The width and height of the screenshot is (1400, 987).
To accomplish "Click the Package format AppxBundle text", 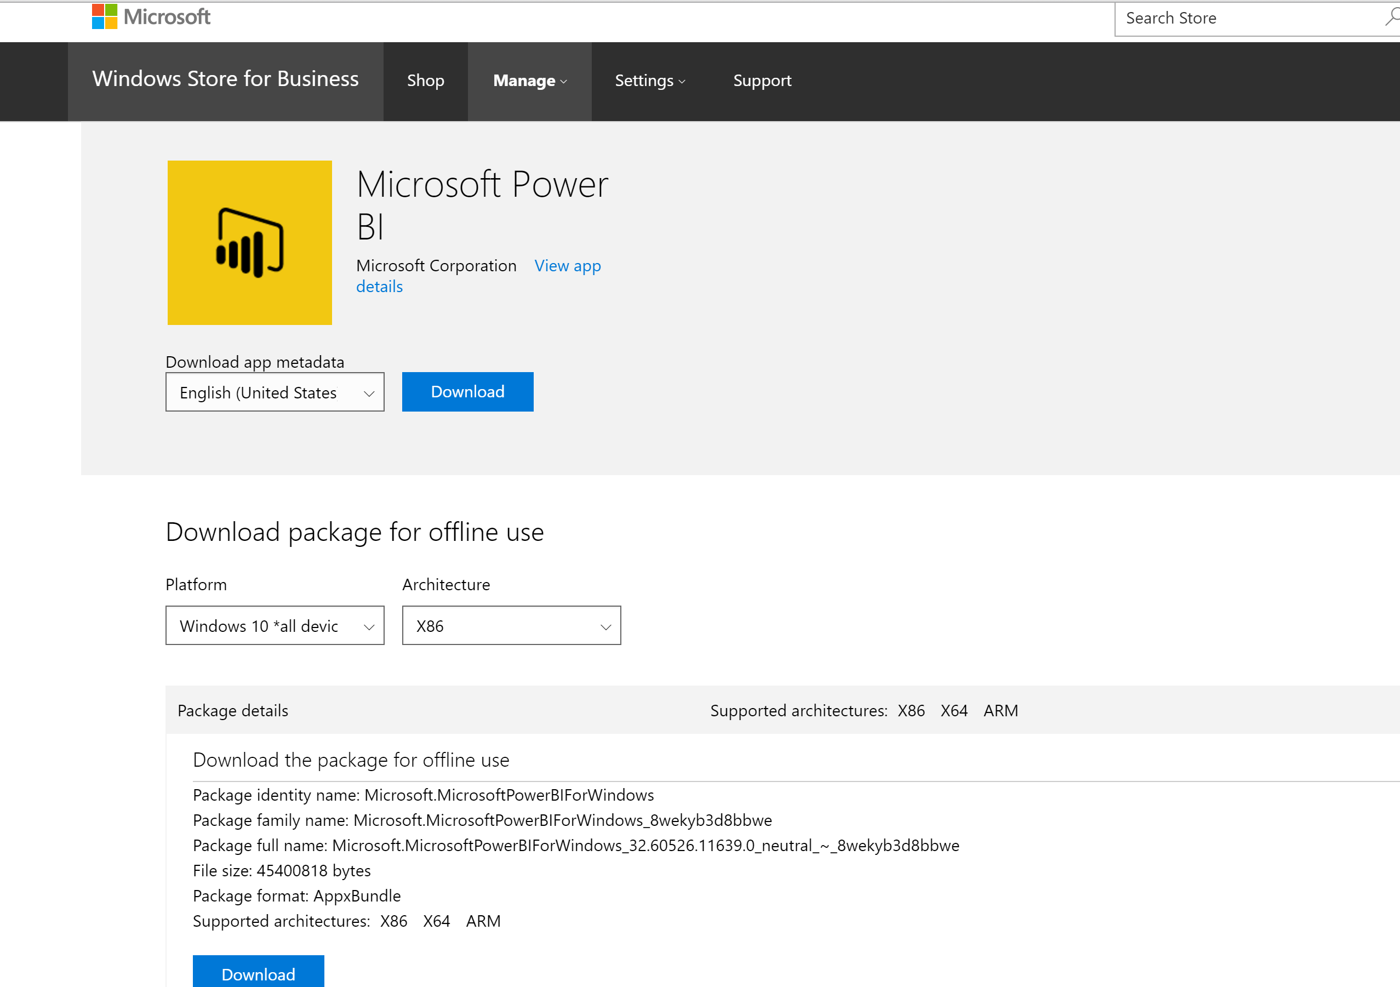I will pos(297,895).
